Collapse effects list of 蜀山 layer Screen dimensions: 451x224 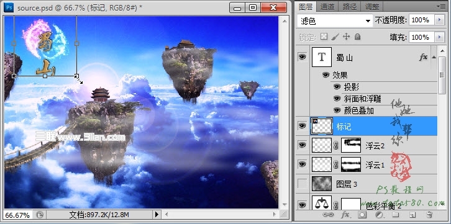pyautogui.click(x=434, y=58)
